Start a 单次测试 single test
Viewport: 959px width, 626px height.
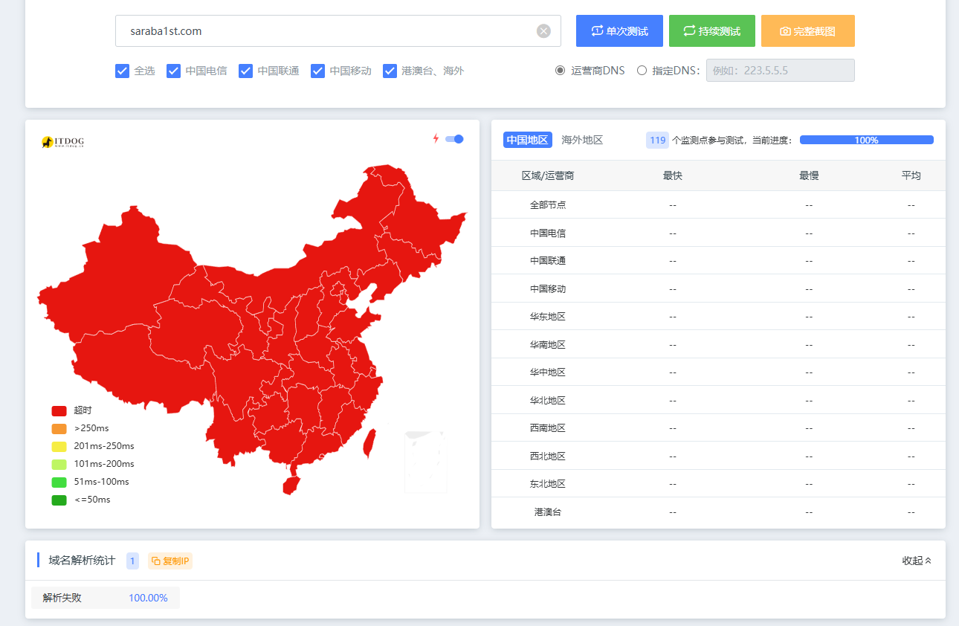coord(619,31)
